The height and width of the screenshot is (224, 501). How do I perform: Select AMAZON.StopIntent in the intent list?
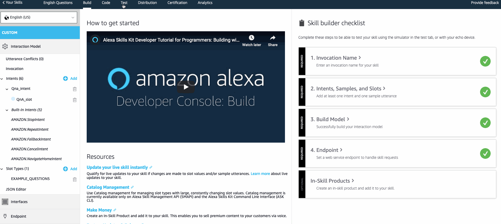[x=28, y=120]
